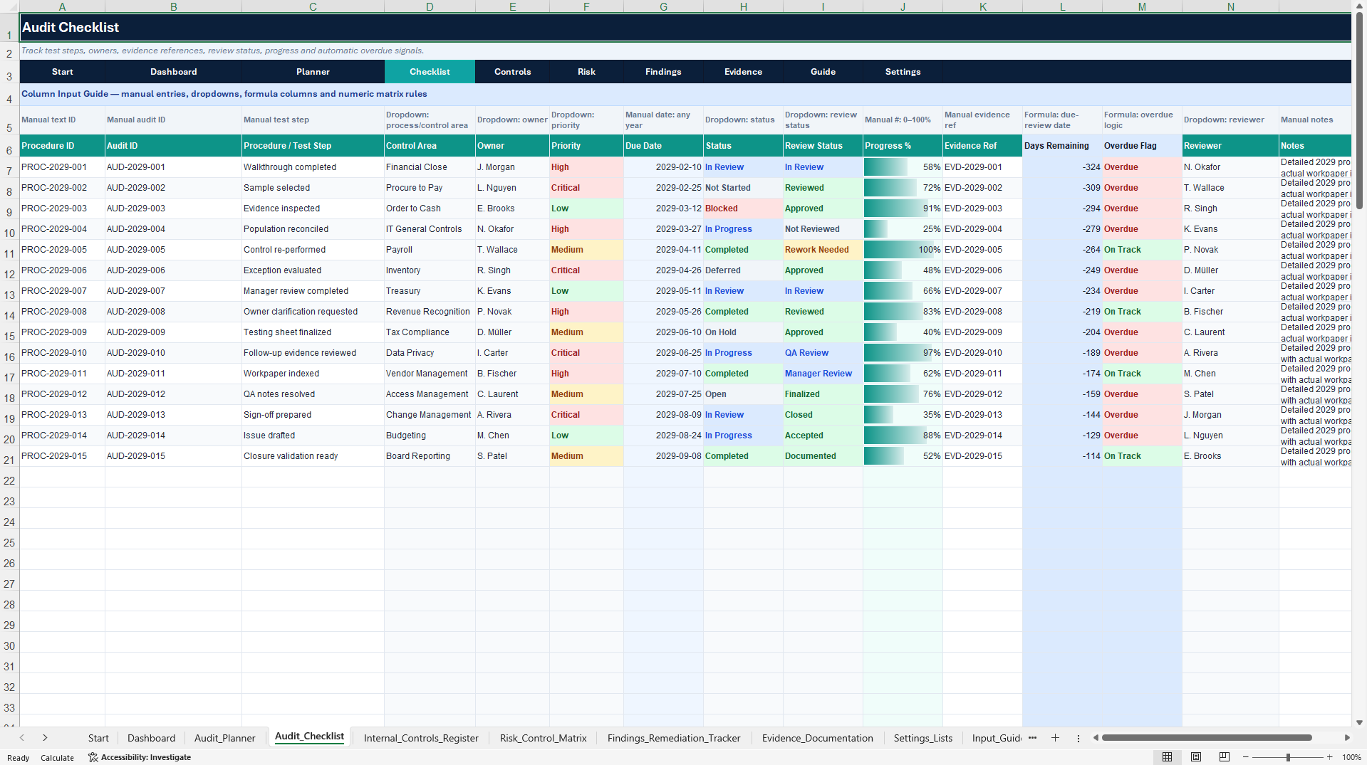Image resolution: width=1367 pixels, height=765 pixels.
Task: Adjust the zoom slider handle
Action: click(1288, 757)
